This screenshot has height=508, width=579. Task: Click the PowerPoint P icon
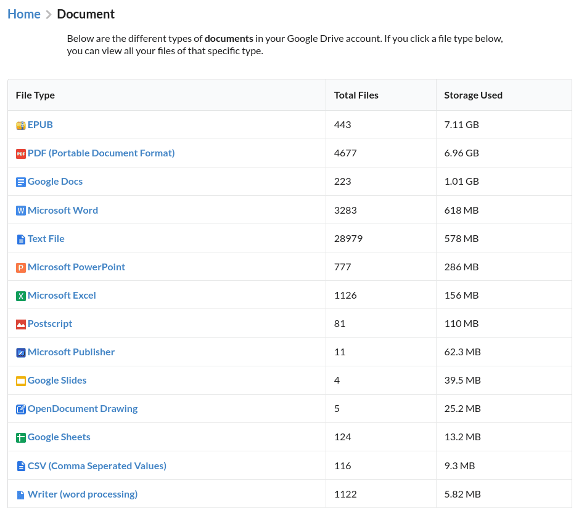[x=21, y=268]
